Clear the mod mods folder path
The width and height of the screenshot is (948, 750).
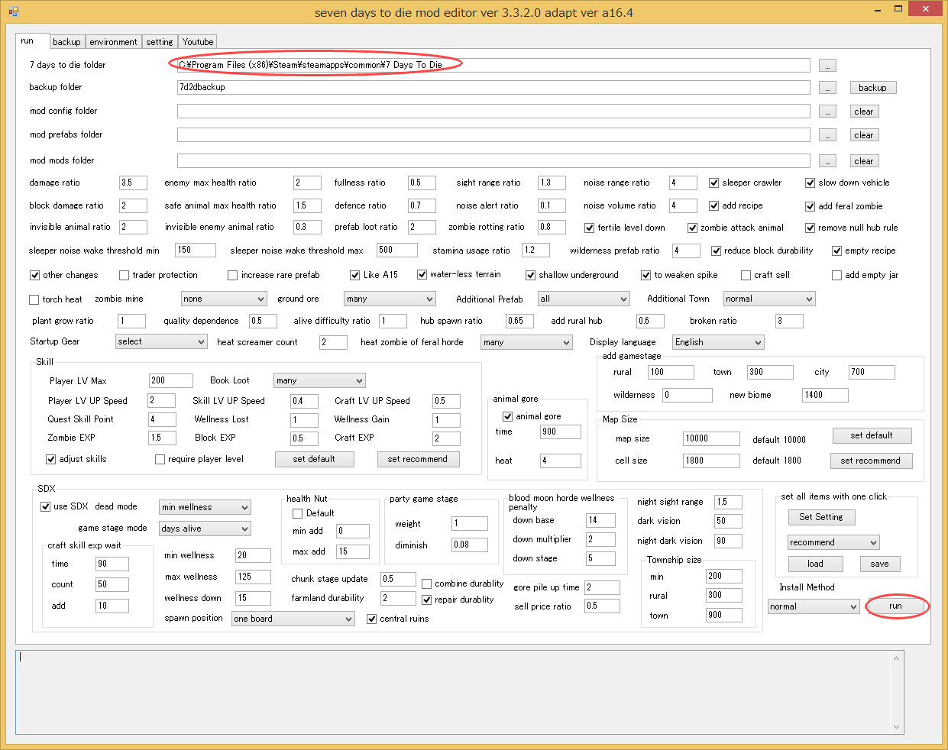pyautogui.click(x=864, y=161)
